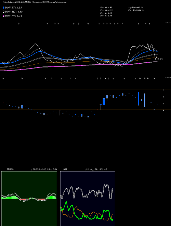Click the 'Pre L: 4.83' value
Image resolution: width=171 pixels, height=226 pixels.
(106, 13)
